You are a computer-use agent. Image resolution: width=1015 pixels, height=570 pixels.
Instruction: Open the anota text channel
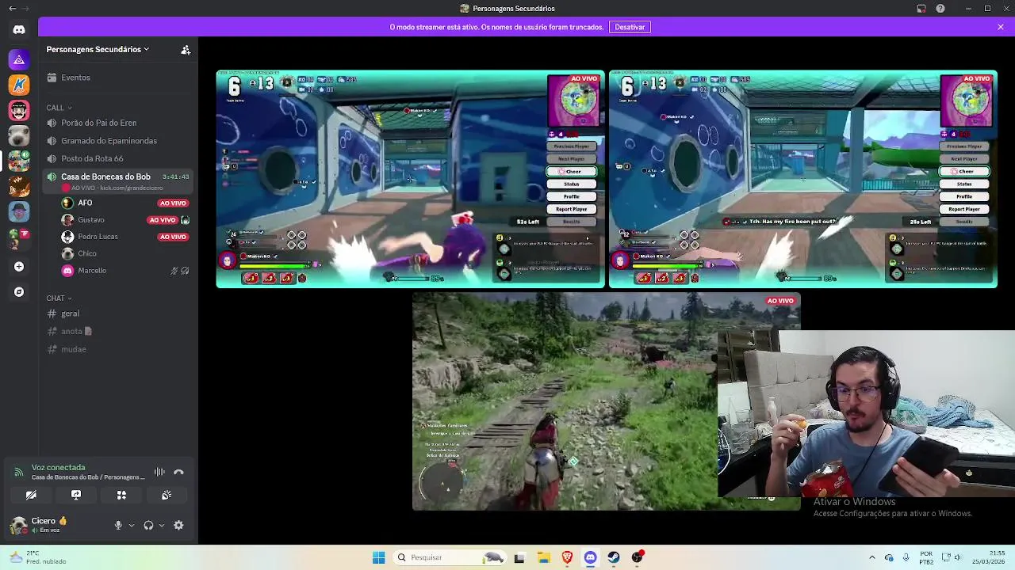[x=117, y=331]
